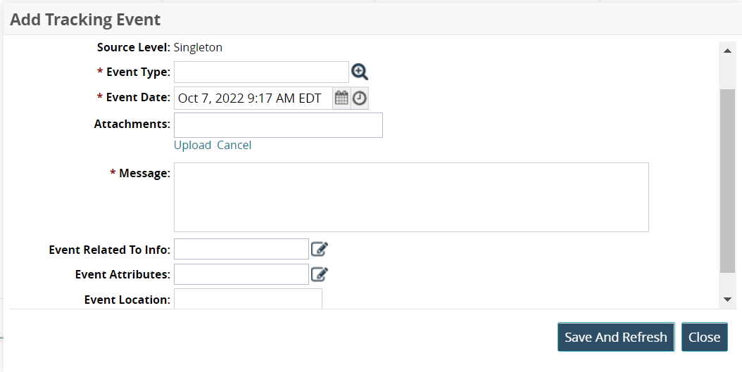
Task: Click the vertical scrollbar thumb
Action: click(727, 179)
